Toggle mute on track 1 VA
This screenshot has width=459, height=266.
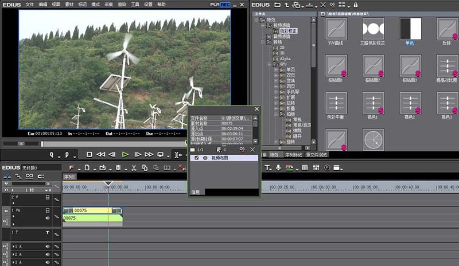[x=48, y=218]
